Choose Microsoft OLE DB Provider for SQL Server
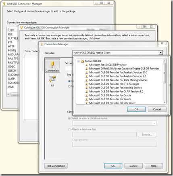173x176 pixels. click(x=113, y=103)
